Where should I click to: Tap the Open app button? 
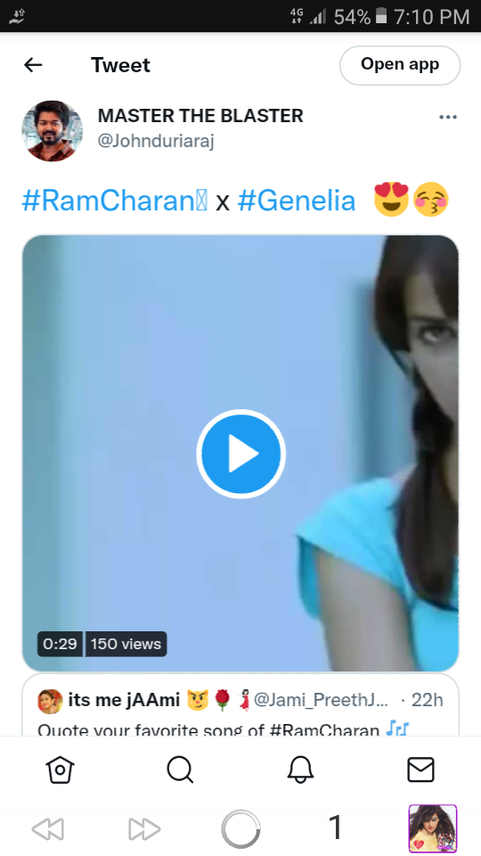[400, 65]
